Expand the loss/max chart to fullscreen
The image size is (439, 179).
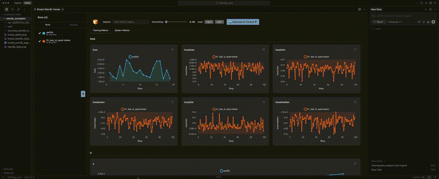click(264, 49)
